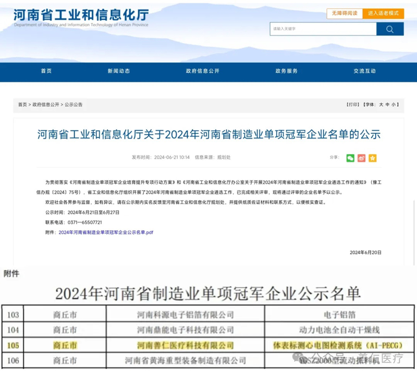417x375 pixels.
Task: Click 商丘市 in row 106
Action: (65, 360)
